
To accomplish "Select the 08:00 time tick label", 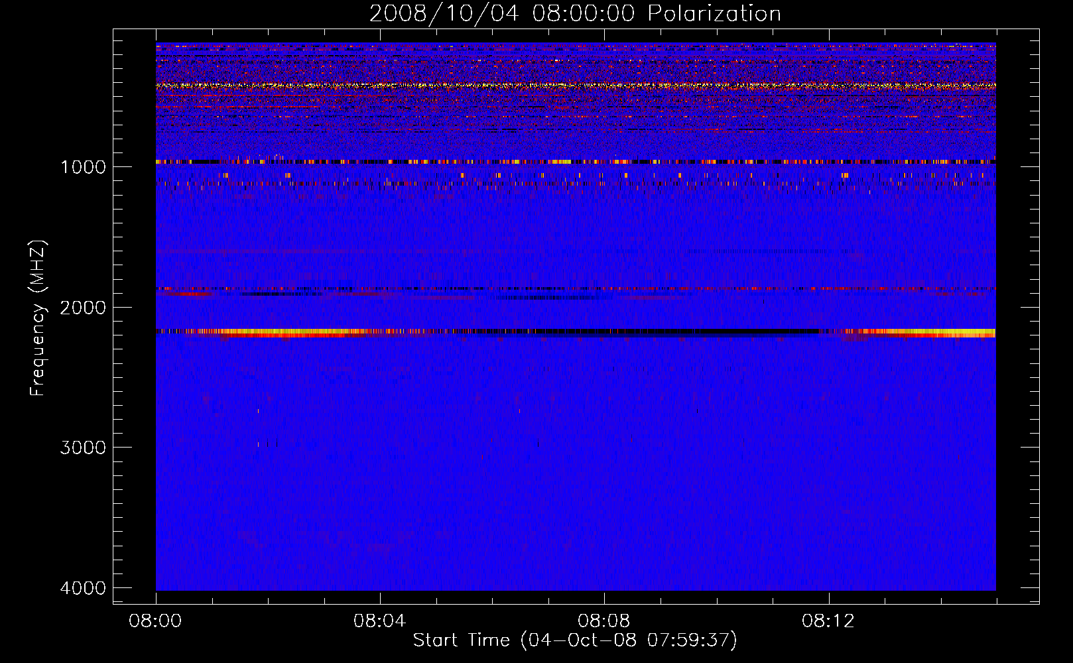I will [x=156, y=621].
